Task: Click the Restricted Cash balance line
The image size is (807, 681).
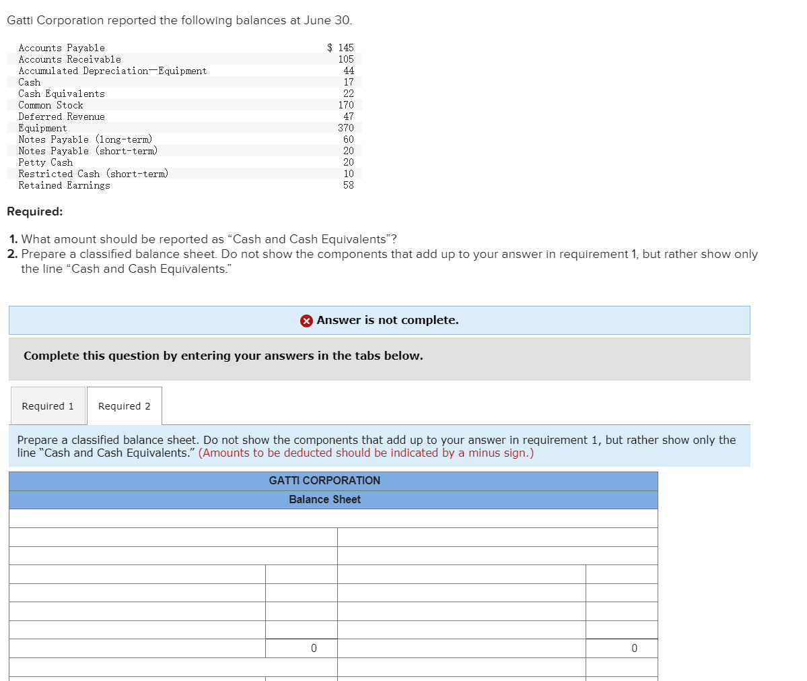Action: (x=94, y=173)
